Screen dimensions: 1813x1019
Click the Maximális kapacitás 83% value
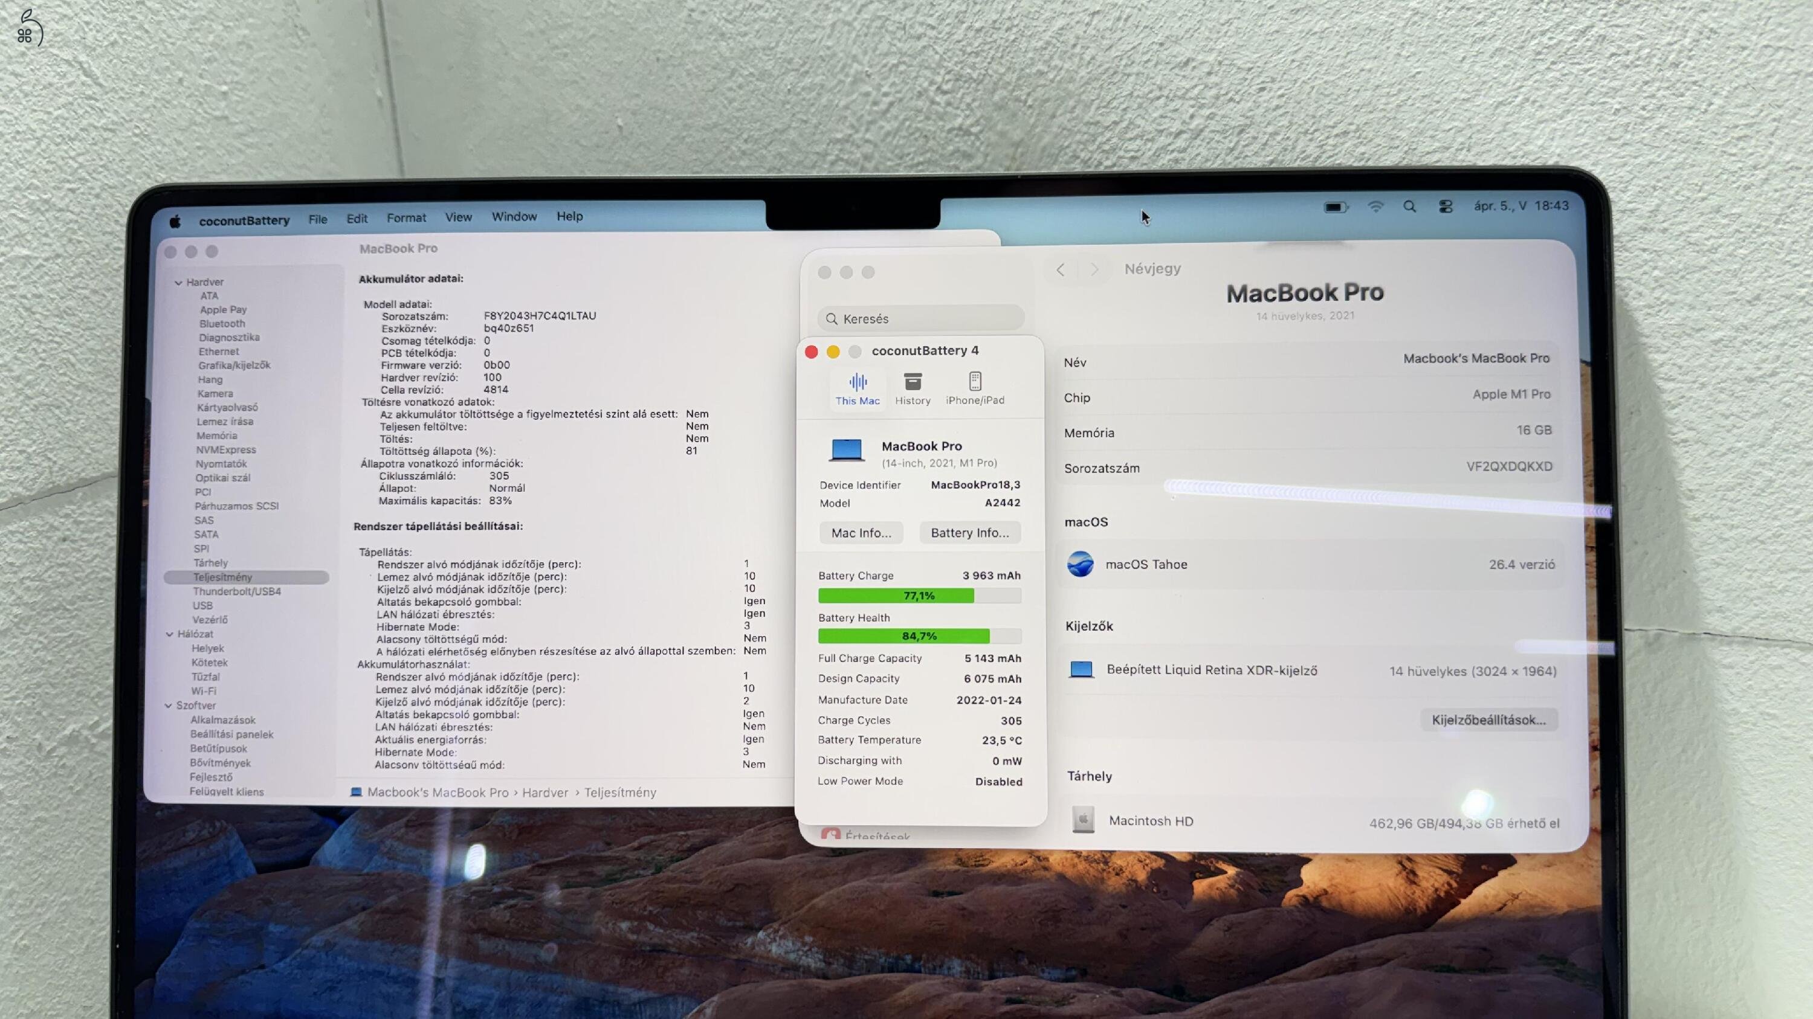pyautogui.click(x=500, y=501)
